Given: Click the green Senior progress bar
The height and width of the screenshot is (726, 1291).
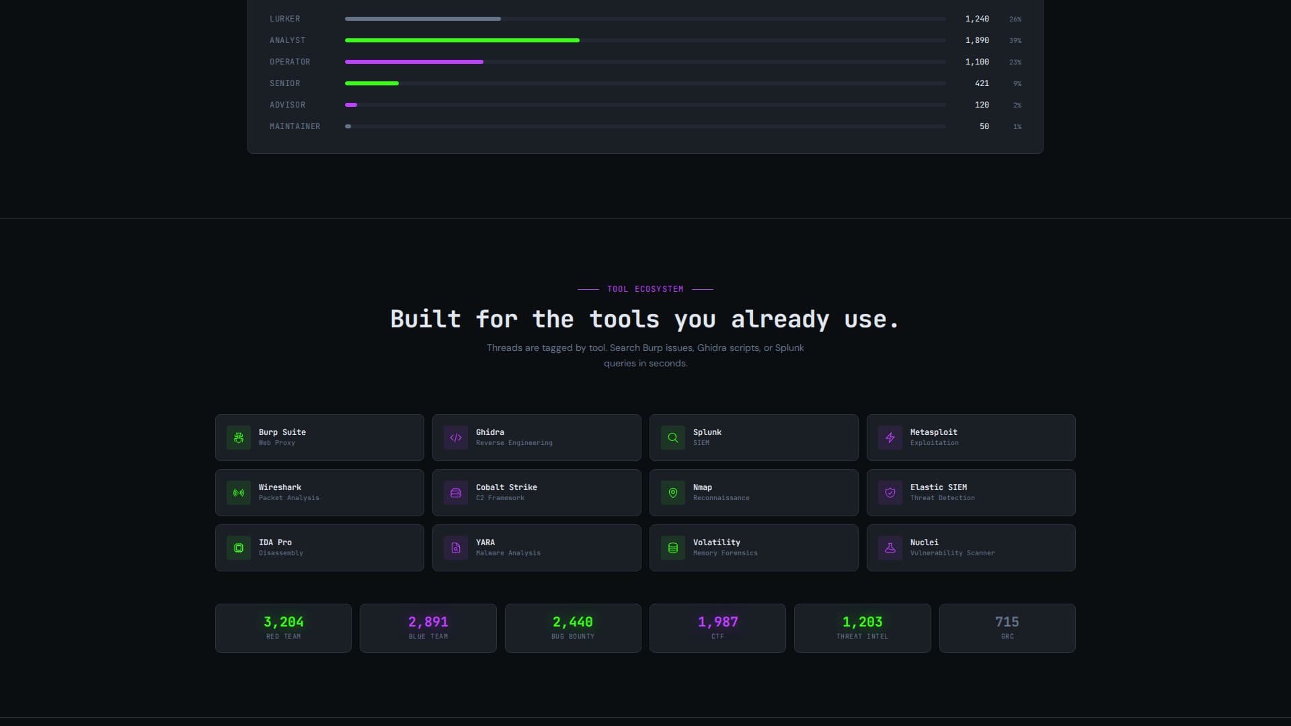Looking at the screenshot, I should coord(372,83).
